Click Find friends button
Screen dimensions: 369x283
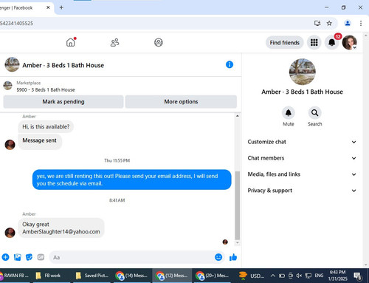(x=285, y=43)
